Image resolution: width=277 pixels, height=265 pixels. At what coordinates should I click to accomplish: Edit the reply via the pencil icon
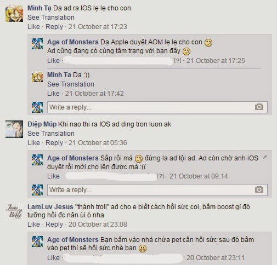coord(265,157)
